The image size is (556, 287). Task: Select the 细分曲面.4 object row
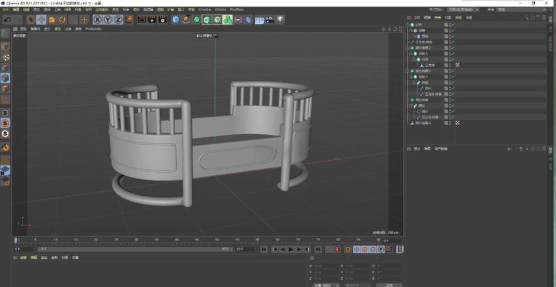pyautogui.click(x=423, y=123)
